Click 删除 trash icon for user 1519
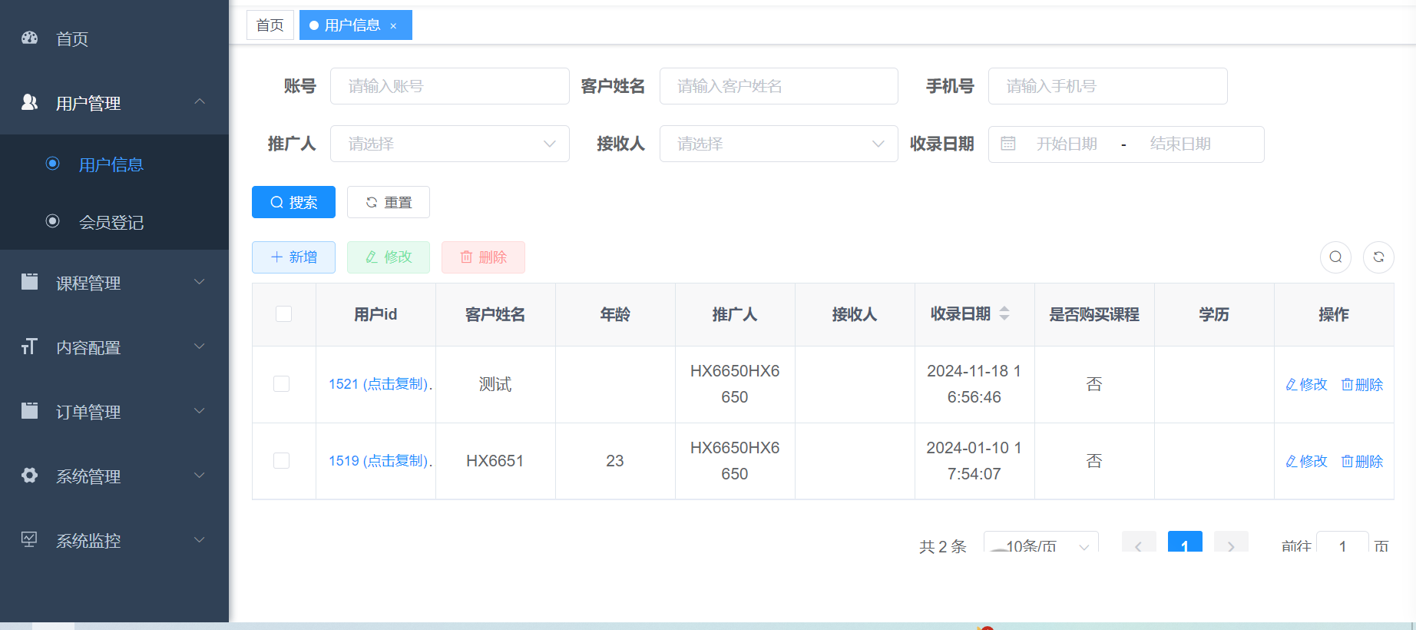Viewport: 1416px width, 630px height. (x=1347, y=461)
